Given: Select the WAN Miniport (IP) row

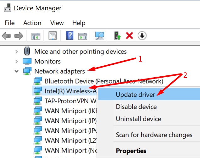Looking at the screenshot, I should point(71,121).
